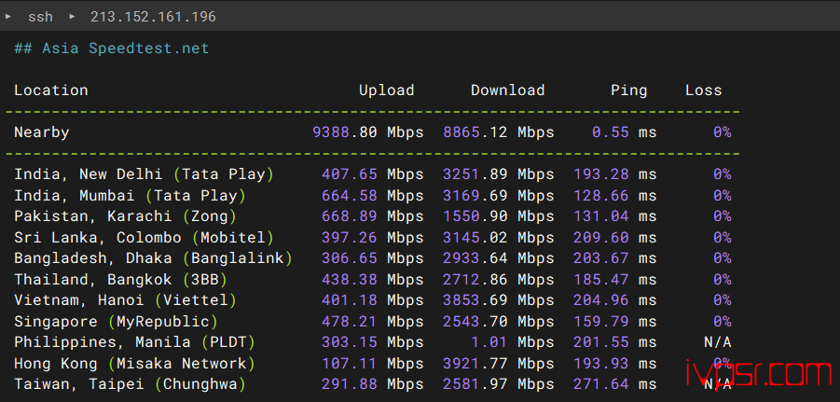Click the 'Ping' column header
The image size is (840, 402).
click(x=629, y=90)
